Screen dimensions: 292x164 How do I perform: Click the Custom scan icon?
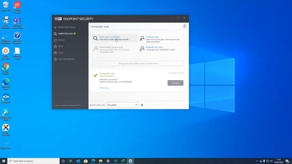pos(142,38)
